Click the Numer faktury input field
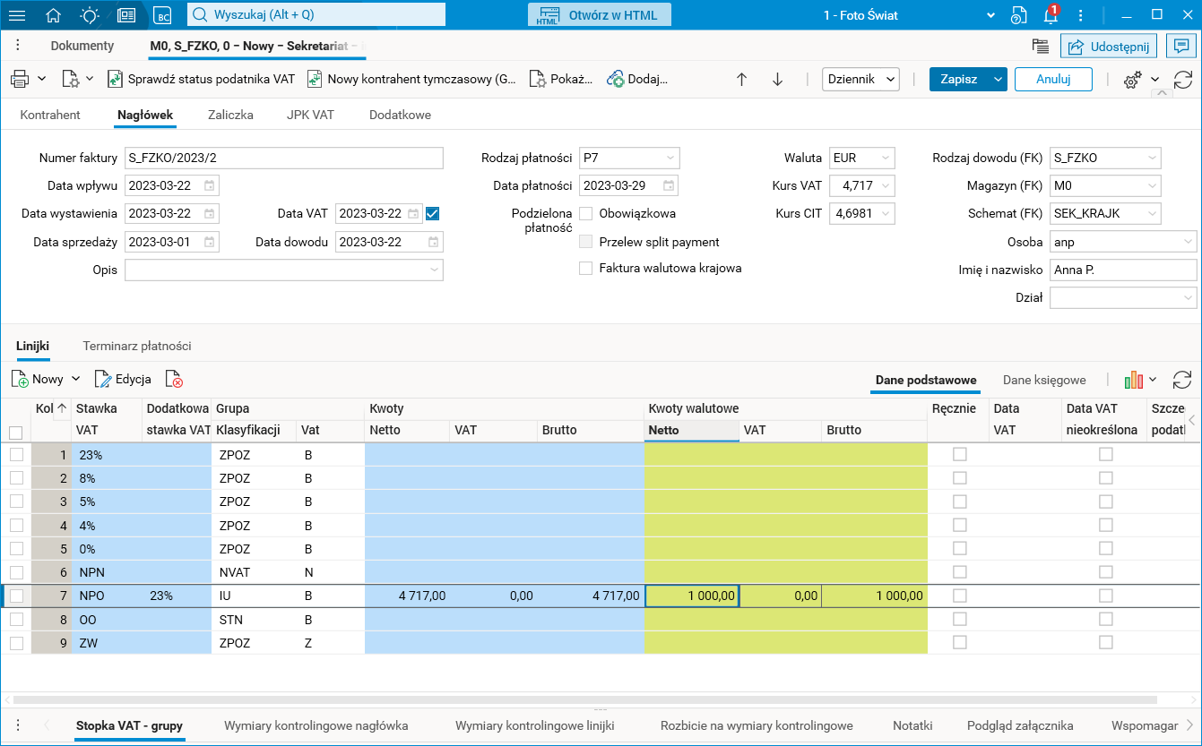Screen dimensions: 1202x746 (284, 159)
